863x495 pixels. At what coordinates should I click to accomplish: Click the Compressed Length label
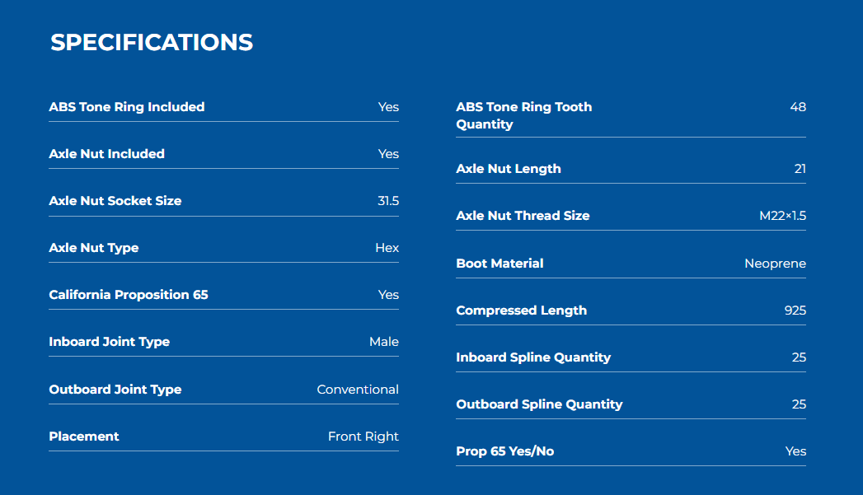coord(521,311)
